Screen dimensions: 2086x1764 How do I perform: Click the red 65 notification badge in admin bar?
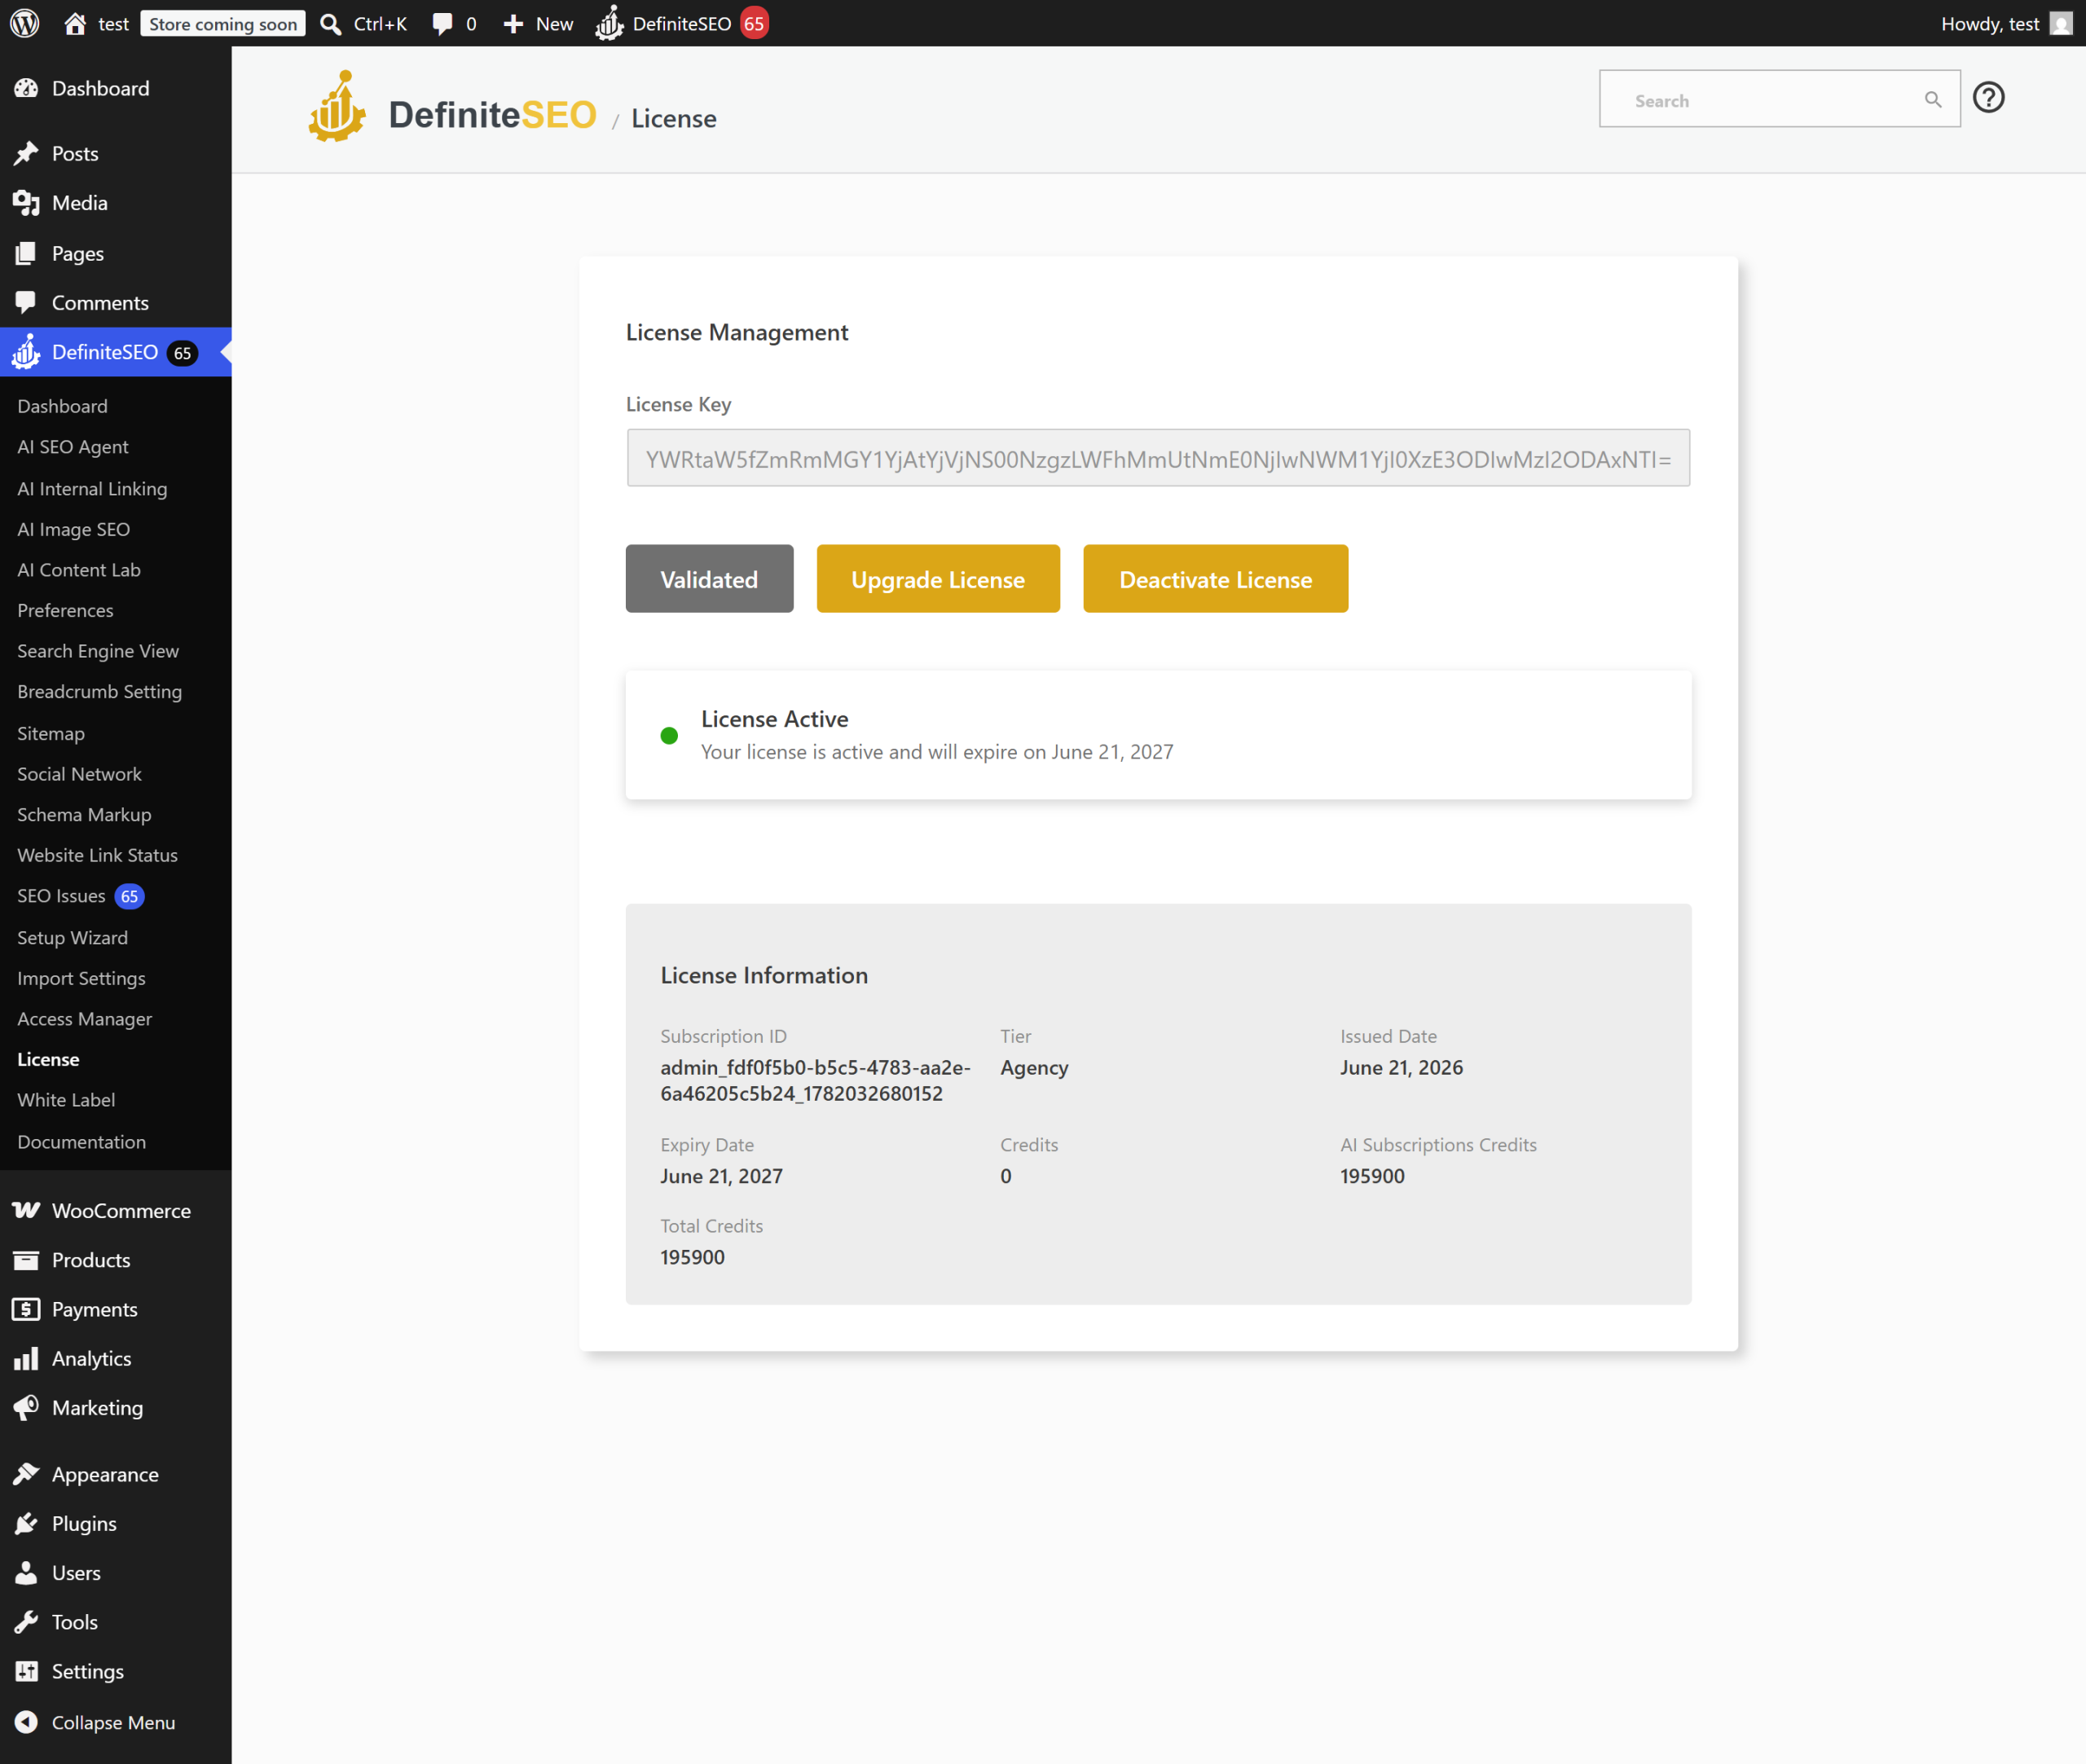tap(754, 23)
